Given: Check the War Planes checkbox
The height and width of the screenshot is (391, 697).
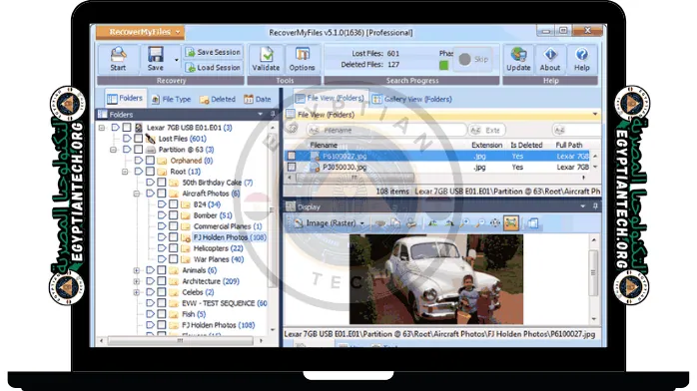Looking at the screenshot, I should (174, 259).
